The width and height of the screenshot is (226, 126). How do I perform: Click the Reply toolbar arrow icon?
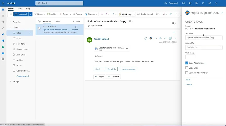(x=102, y=14)
